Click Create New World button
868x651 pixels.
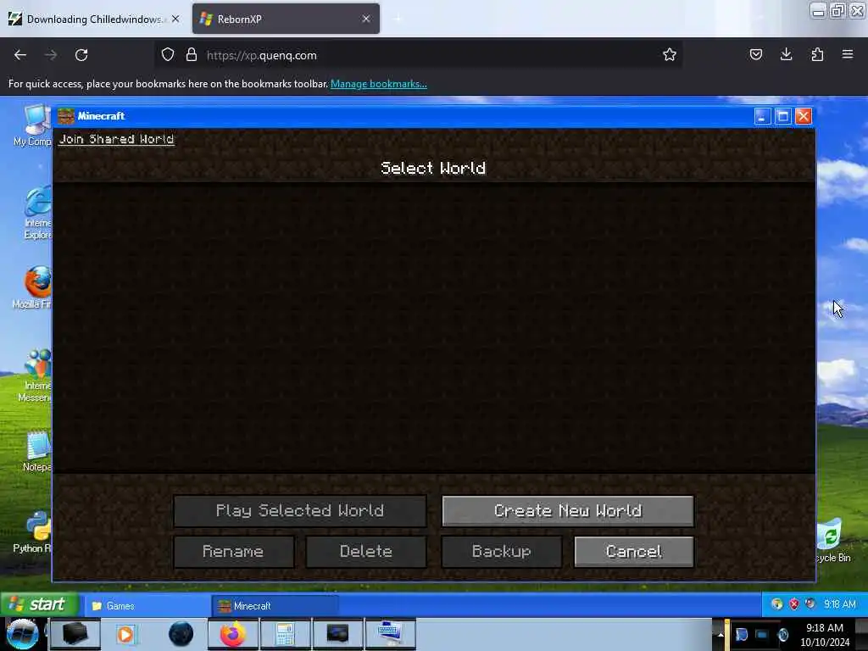[567, 510]
